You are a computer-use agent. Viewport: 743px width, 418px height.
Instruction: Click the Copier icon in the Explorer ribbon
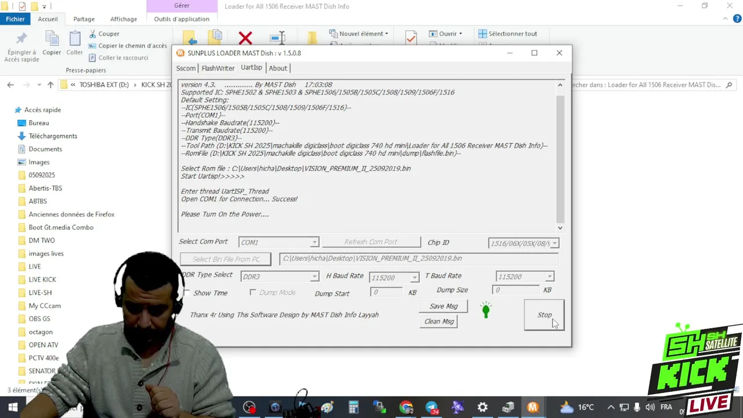tap(52, 39)
